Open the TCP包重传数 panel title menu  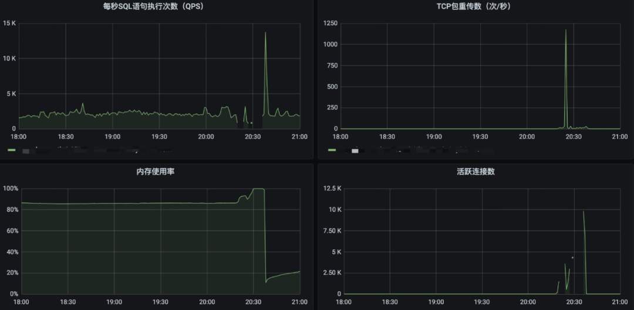tap(475, 7)
